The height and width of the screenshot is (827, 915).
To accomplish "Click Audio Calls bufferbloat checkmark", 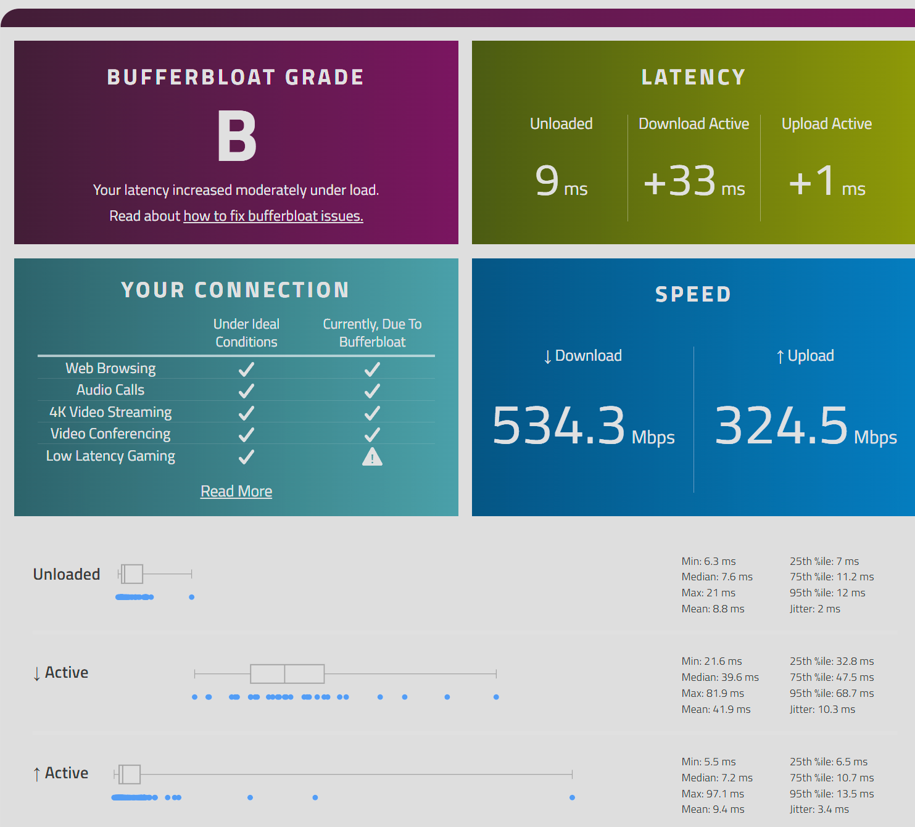I will (x=372, y=390).
